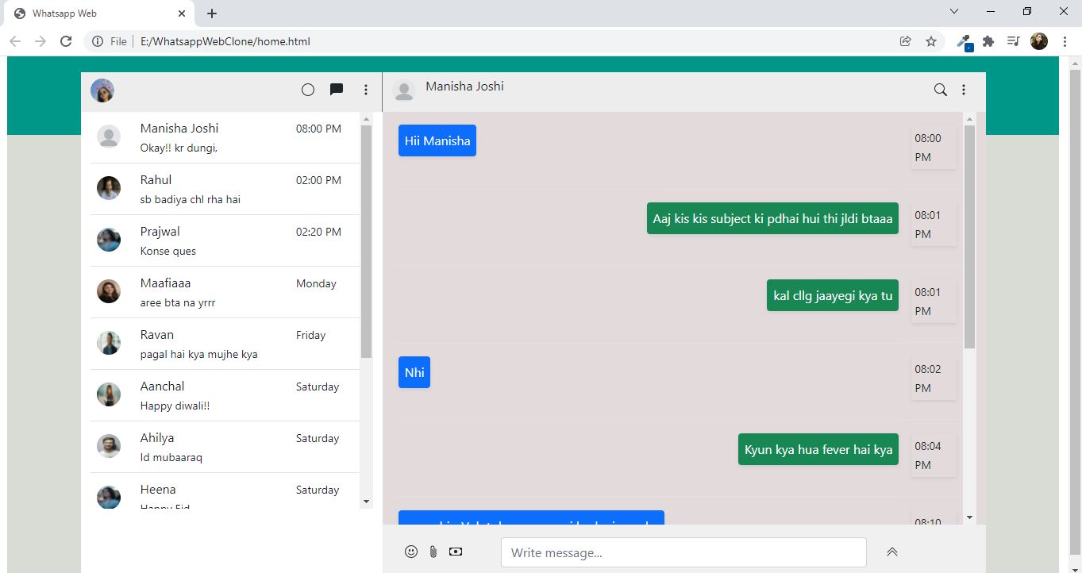The image size is (1082, 573).
Task: Send message using the double-chevron icon
Action: 891,551
